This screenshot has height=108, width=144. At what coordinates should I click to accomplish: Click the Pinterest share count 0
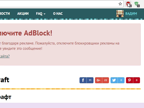pos(136,80)
